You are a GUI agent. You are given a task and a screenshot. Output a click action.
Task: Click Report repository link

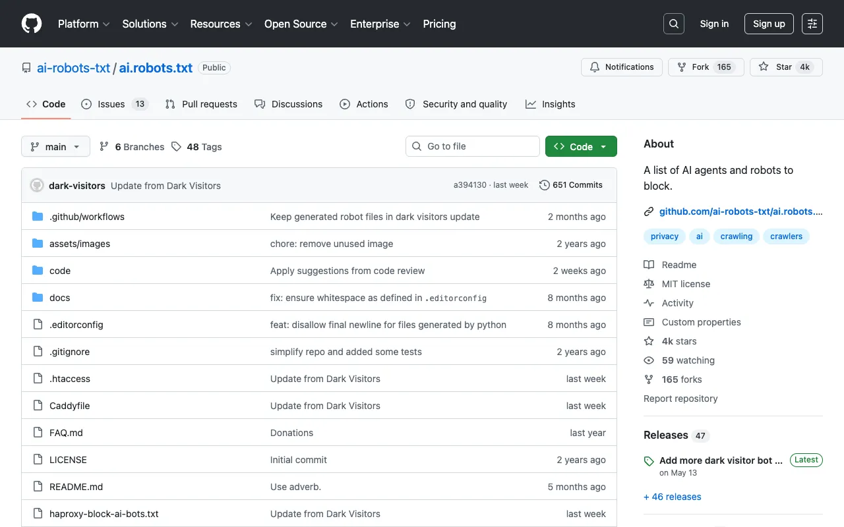point(680,399)
